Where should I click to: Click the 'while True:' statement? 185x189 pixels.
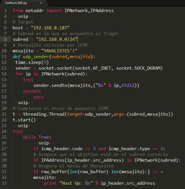click(37, 137)
